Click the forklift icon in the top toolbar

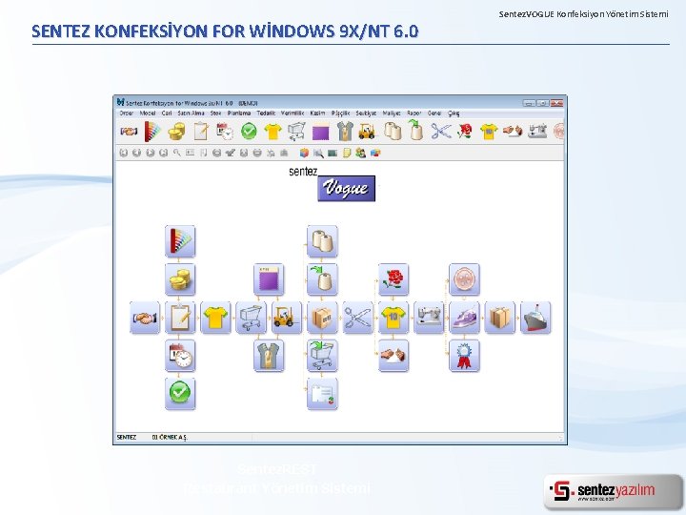(367, 132)
